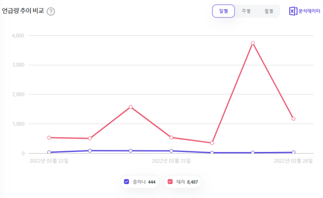Click the 테라 lowest point before the peak
Viewport: 323px width, 198px height.
212,143
